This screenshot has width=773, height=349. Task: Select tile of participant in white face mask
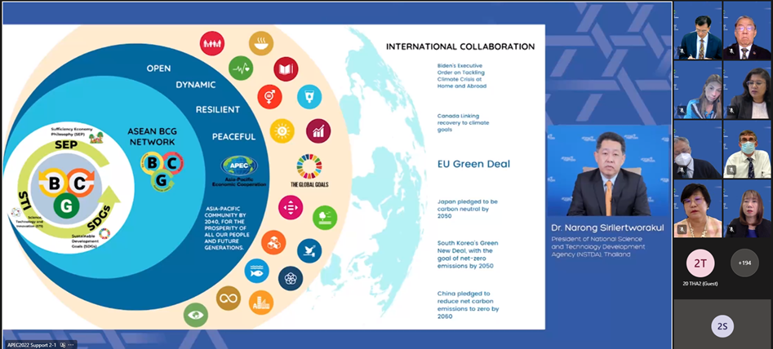click(698, 150)
